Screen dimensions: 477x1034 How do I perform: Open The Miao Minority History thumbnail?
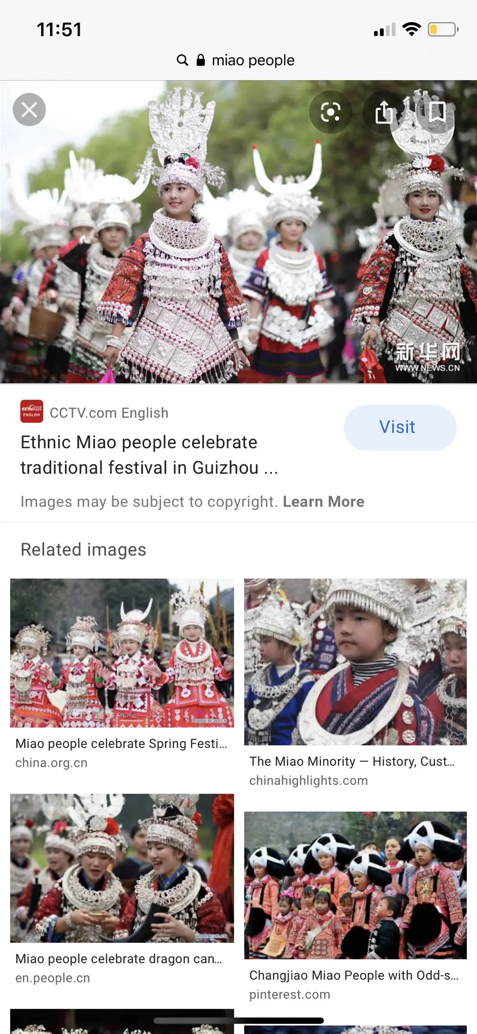pyautogui.click(x=356, y=662)
